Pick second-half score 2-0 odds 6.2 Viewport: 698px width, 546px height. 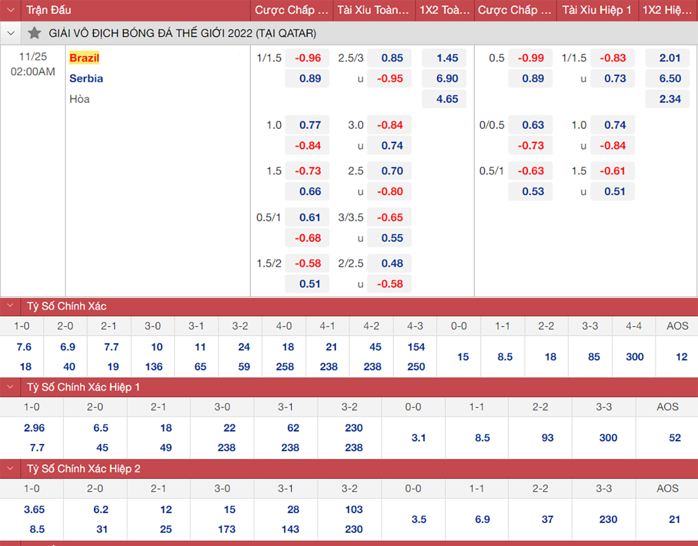(x=100, y=509)
